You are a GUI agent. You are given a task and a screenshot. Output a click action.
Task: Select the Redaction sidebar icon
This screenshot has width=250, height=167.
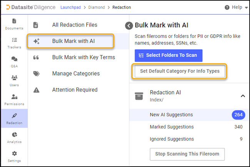[x=14, y=118]
